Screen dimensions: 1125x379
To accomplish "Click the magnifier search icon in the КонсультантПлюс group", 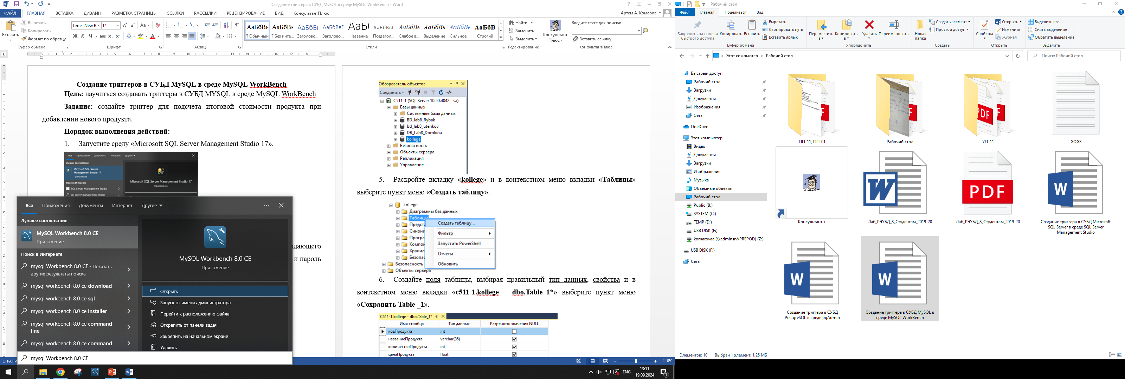I will [x=645, y=31].
